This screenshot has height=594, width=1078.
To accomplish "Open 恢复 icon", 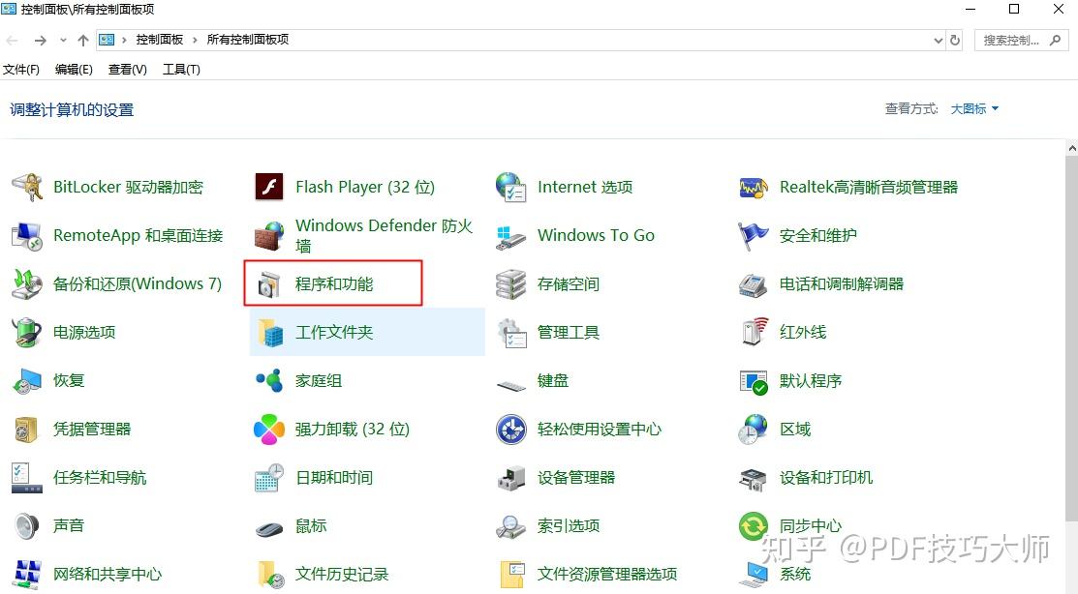I will click(x=28, y=381).
